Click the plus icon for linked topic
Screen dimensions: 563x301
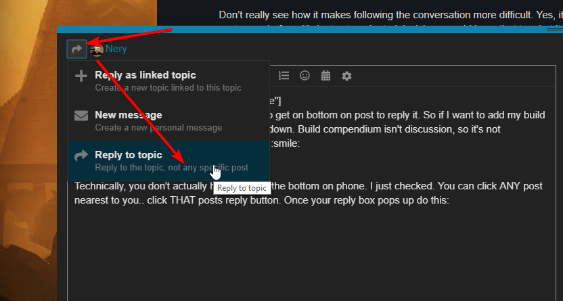(x=81, y=76)
